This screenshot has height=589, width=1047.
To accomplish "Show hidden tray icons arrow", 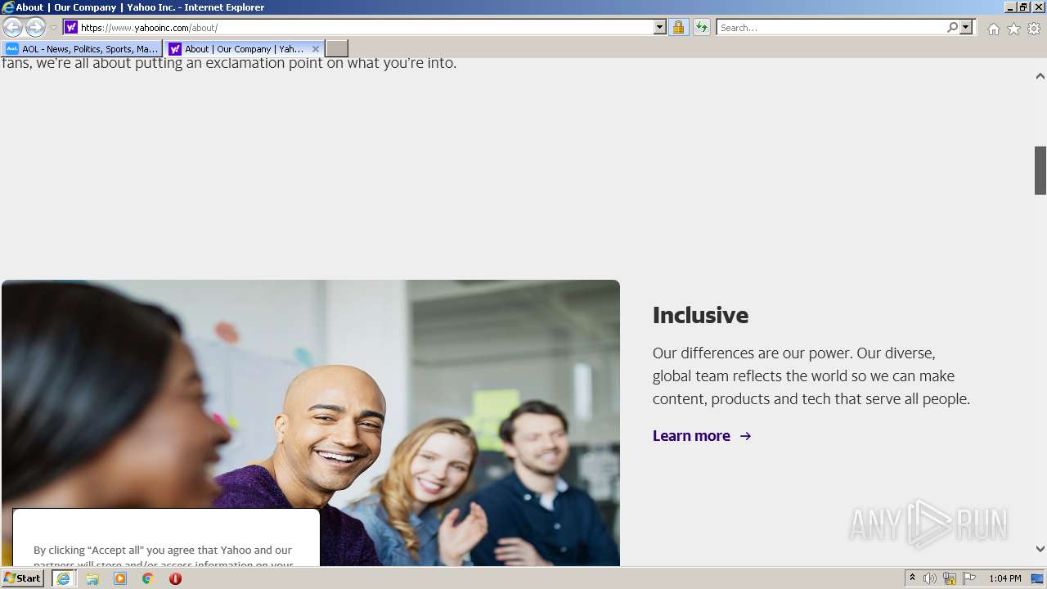I will pos(912,578).
